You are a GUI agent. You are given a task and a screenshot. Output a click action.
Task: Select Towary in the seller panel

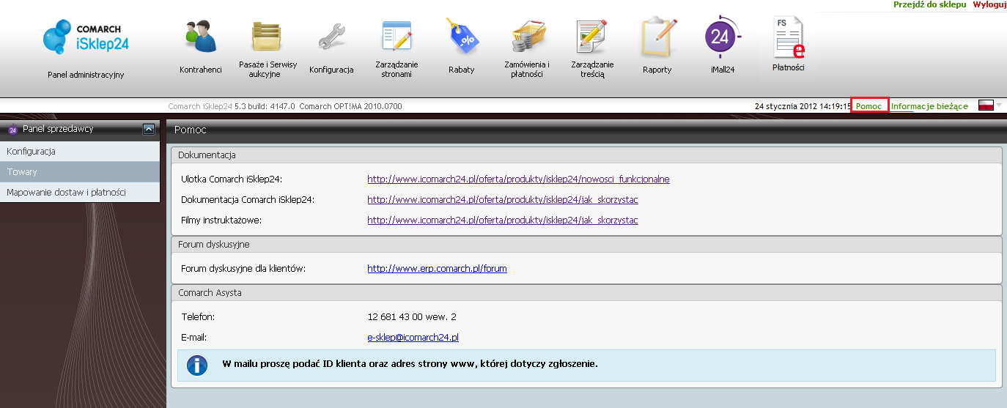[80, 172]
